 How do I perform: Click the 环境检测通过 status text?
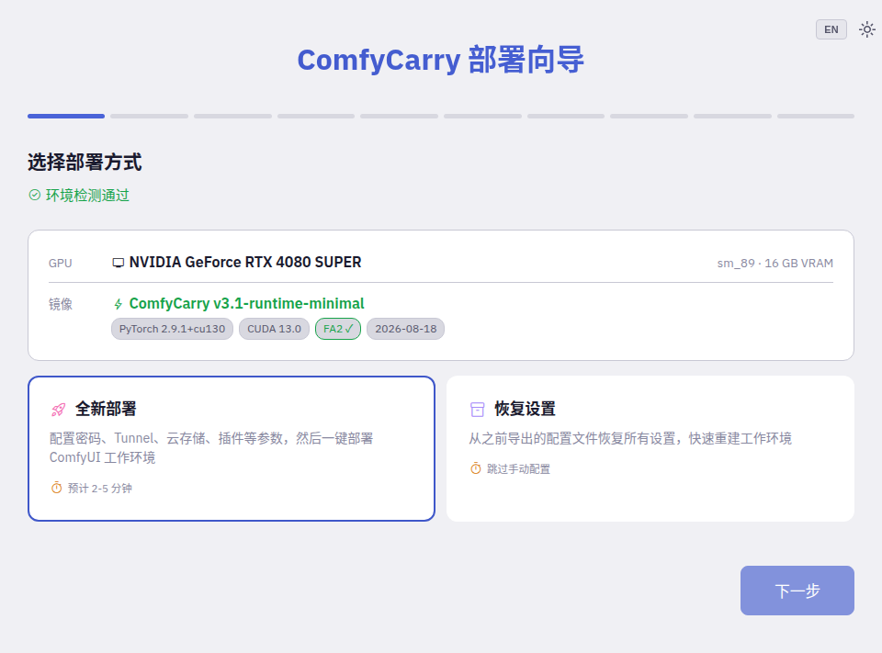pos(88,196)
